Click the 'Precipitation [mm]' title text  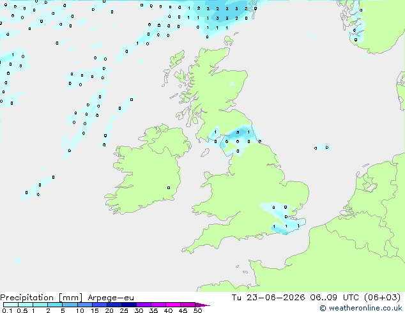pos(42,298)
